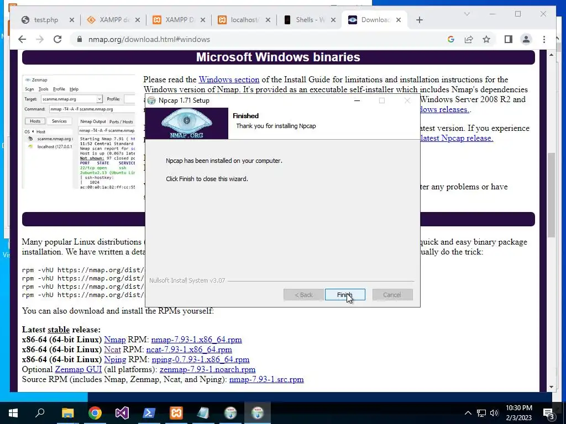
Task: Go back in browser history
Action: [x=22, y=39]
